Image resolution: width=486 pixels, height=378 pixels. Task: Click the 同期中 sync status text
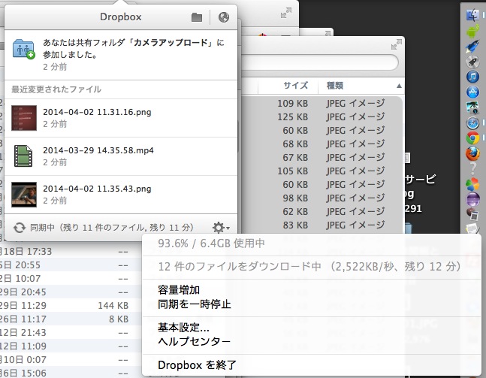tap(112, 228)
